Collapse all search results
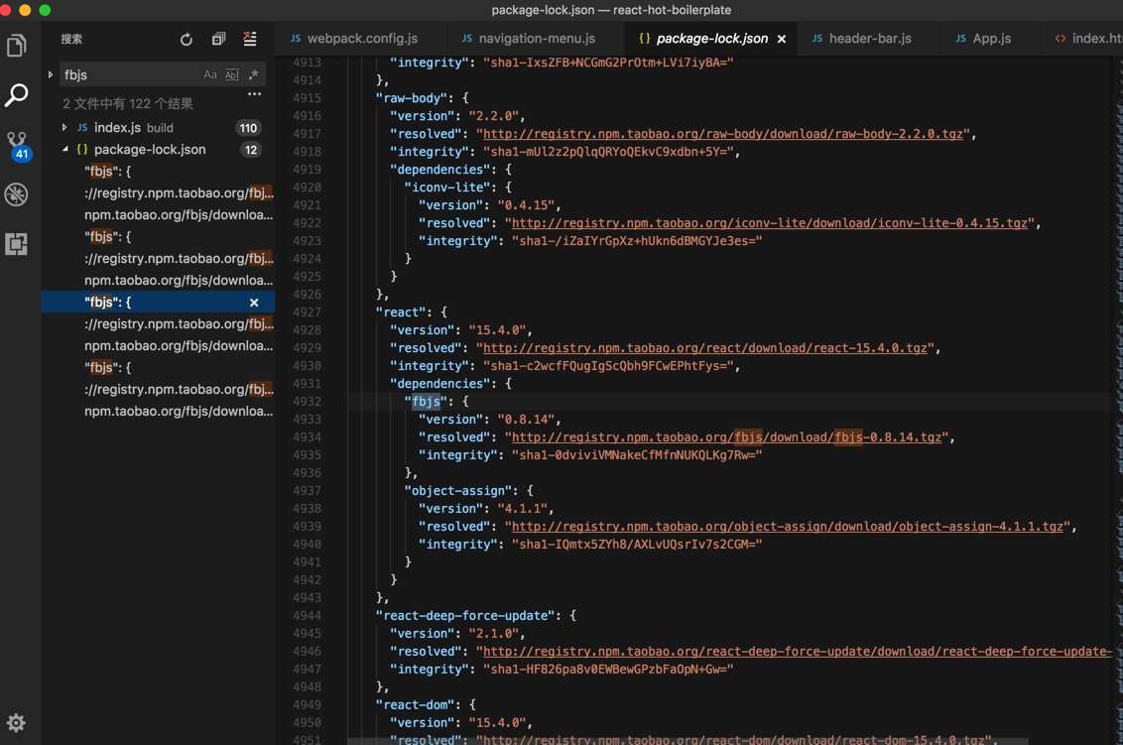The image size is (1123, 745). [x=218, y=40]
